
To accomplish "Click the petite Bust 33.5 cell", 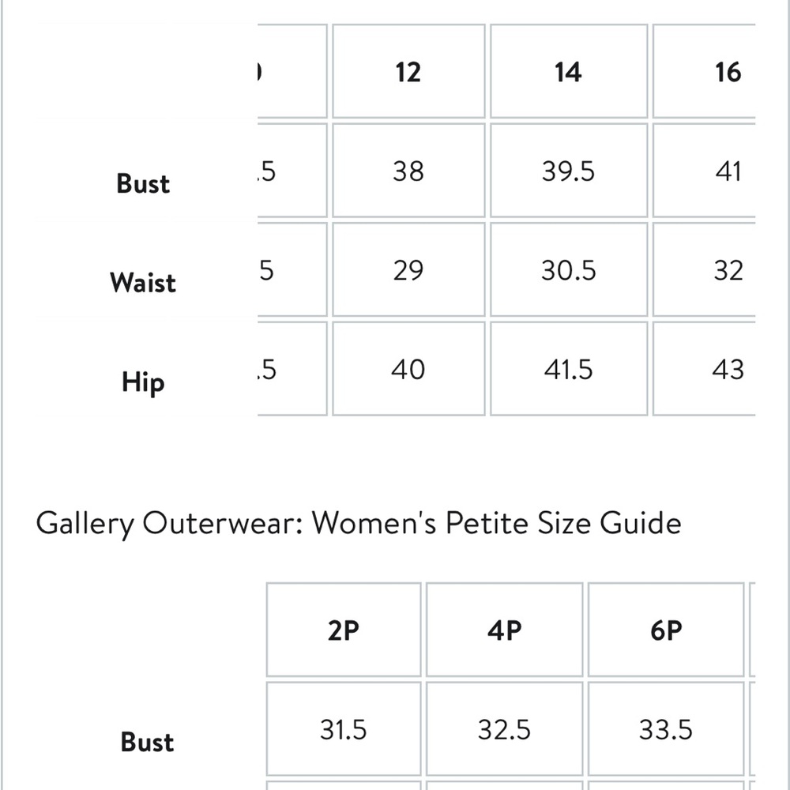I will tap(666, 729).
